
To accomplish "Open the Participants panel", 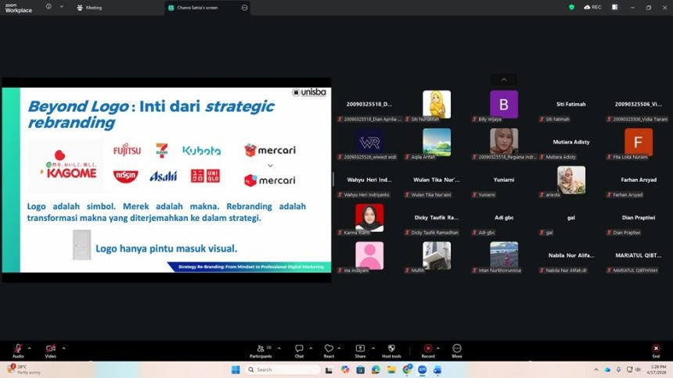I will 261,351.
